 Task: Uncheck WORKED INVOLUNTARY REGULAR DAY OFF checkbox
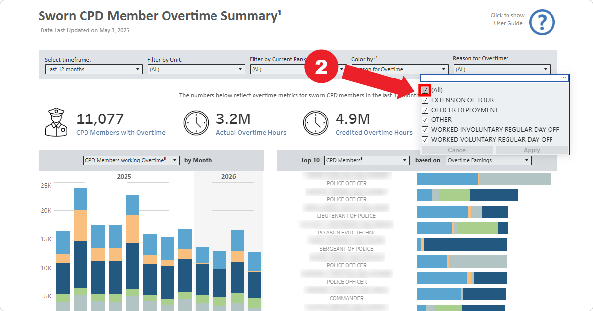pos(425,130)
